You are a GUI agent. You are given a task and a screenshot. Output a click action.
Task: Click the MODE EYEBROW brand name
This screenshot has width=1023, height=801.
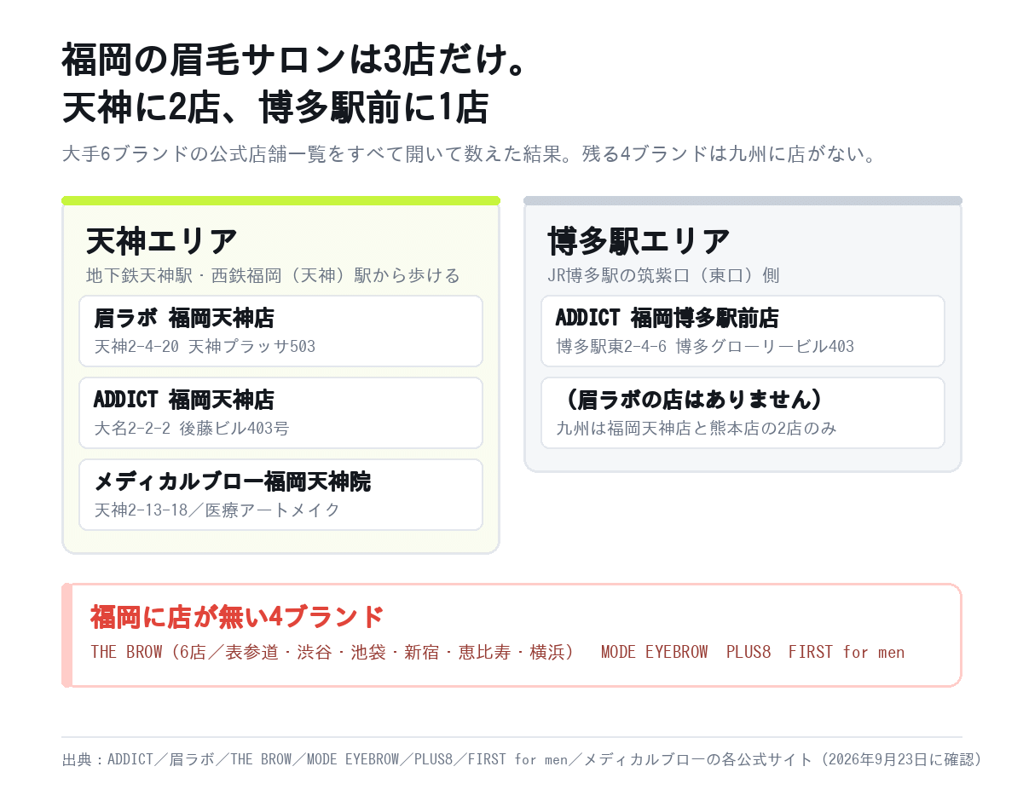coord(654,652)
